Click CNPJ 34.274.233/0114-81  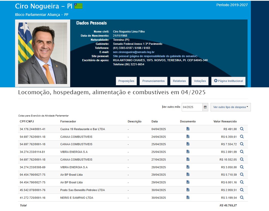33,152
